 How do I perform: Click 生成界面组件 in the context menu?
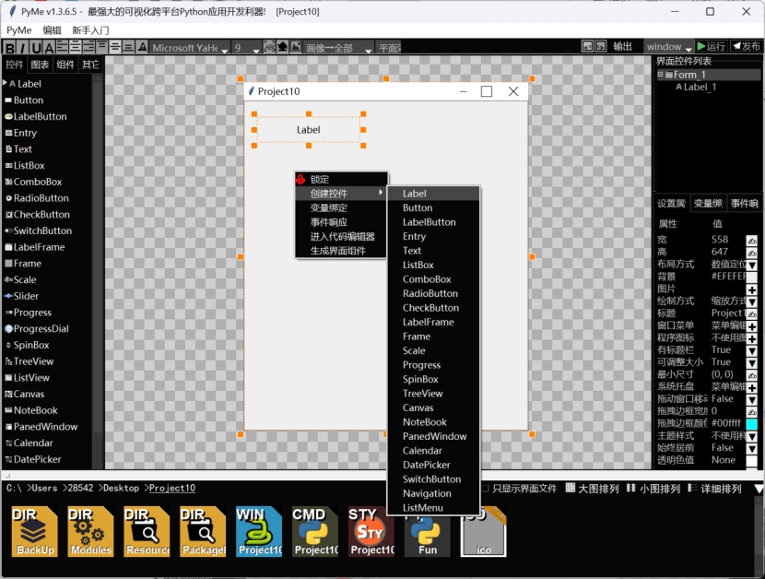[341, 251]
